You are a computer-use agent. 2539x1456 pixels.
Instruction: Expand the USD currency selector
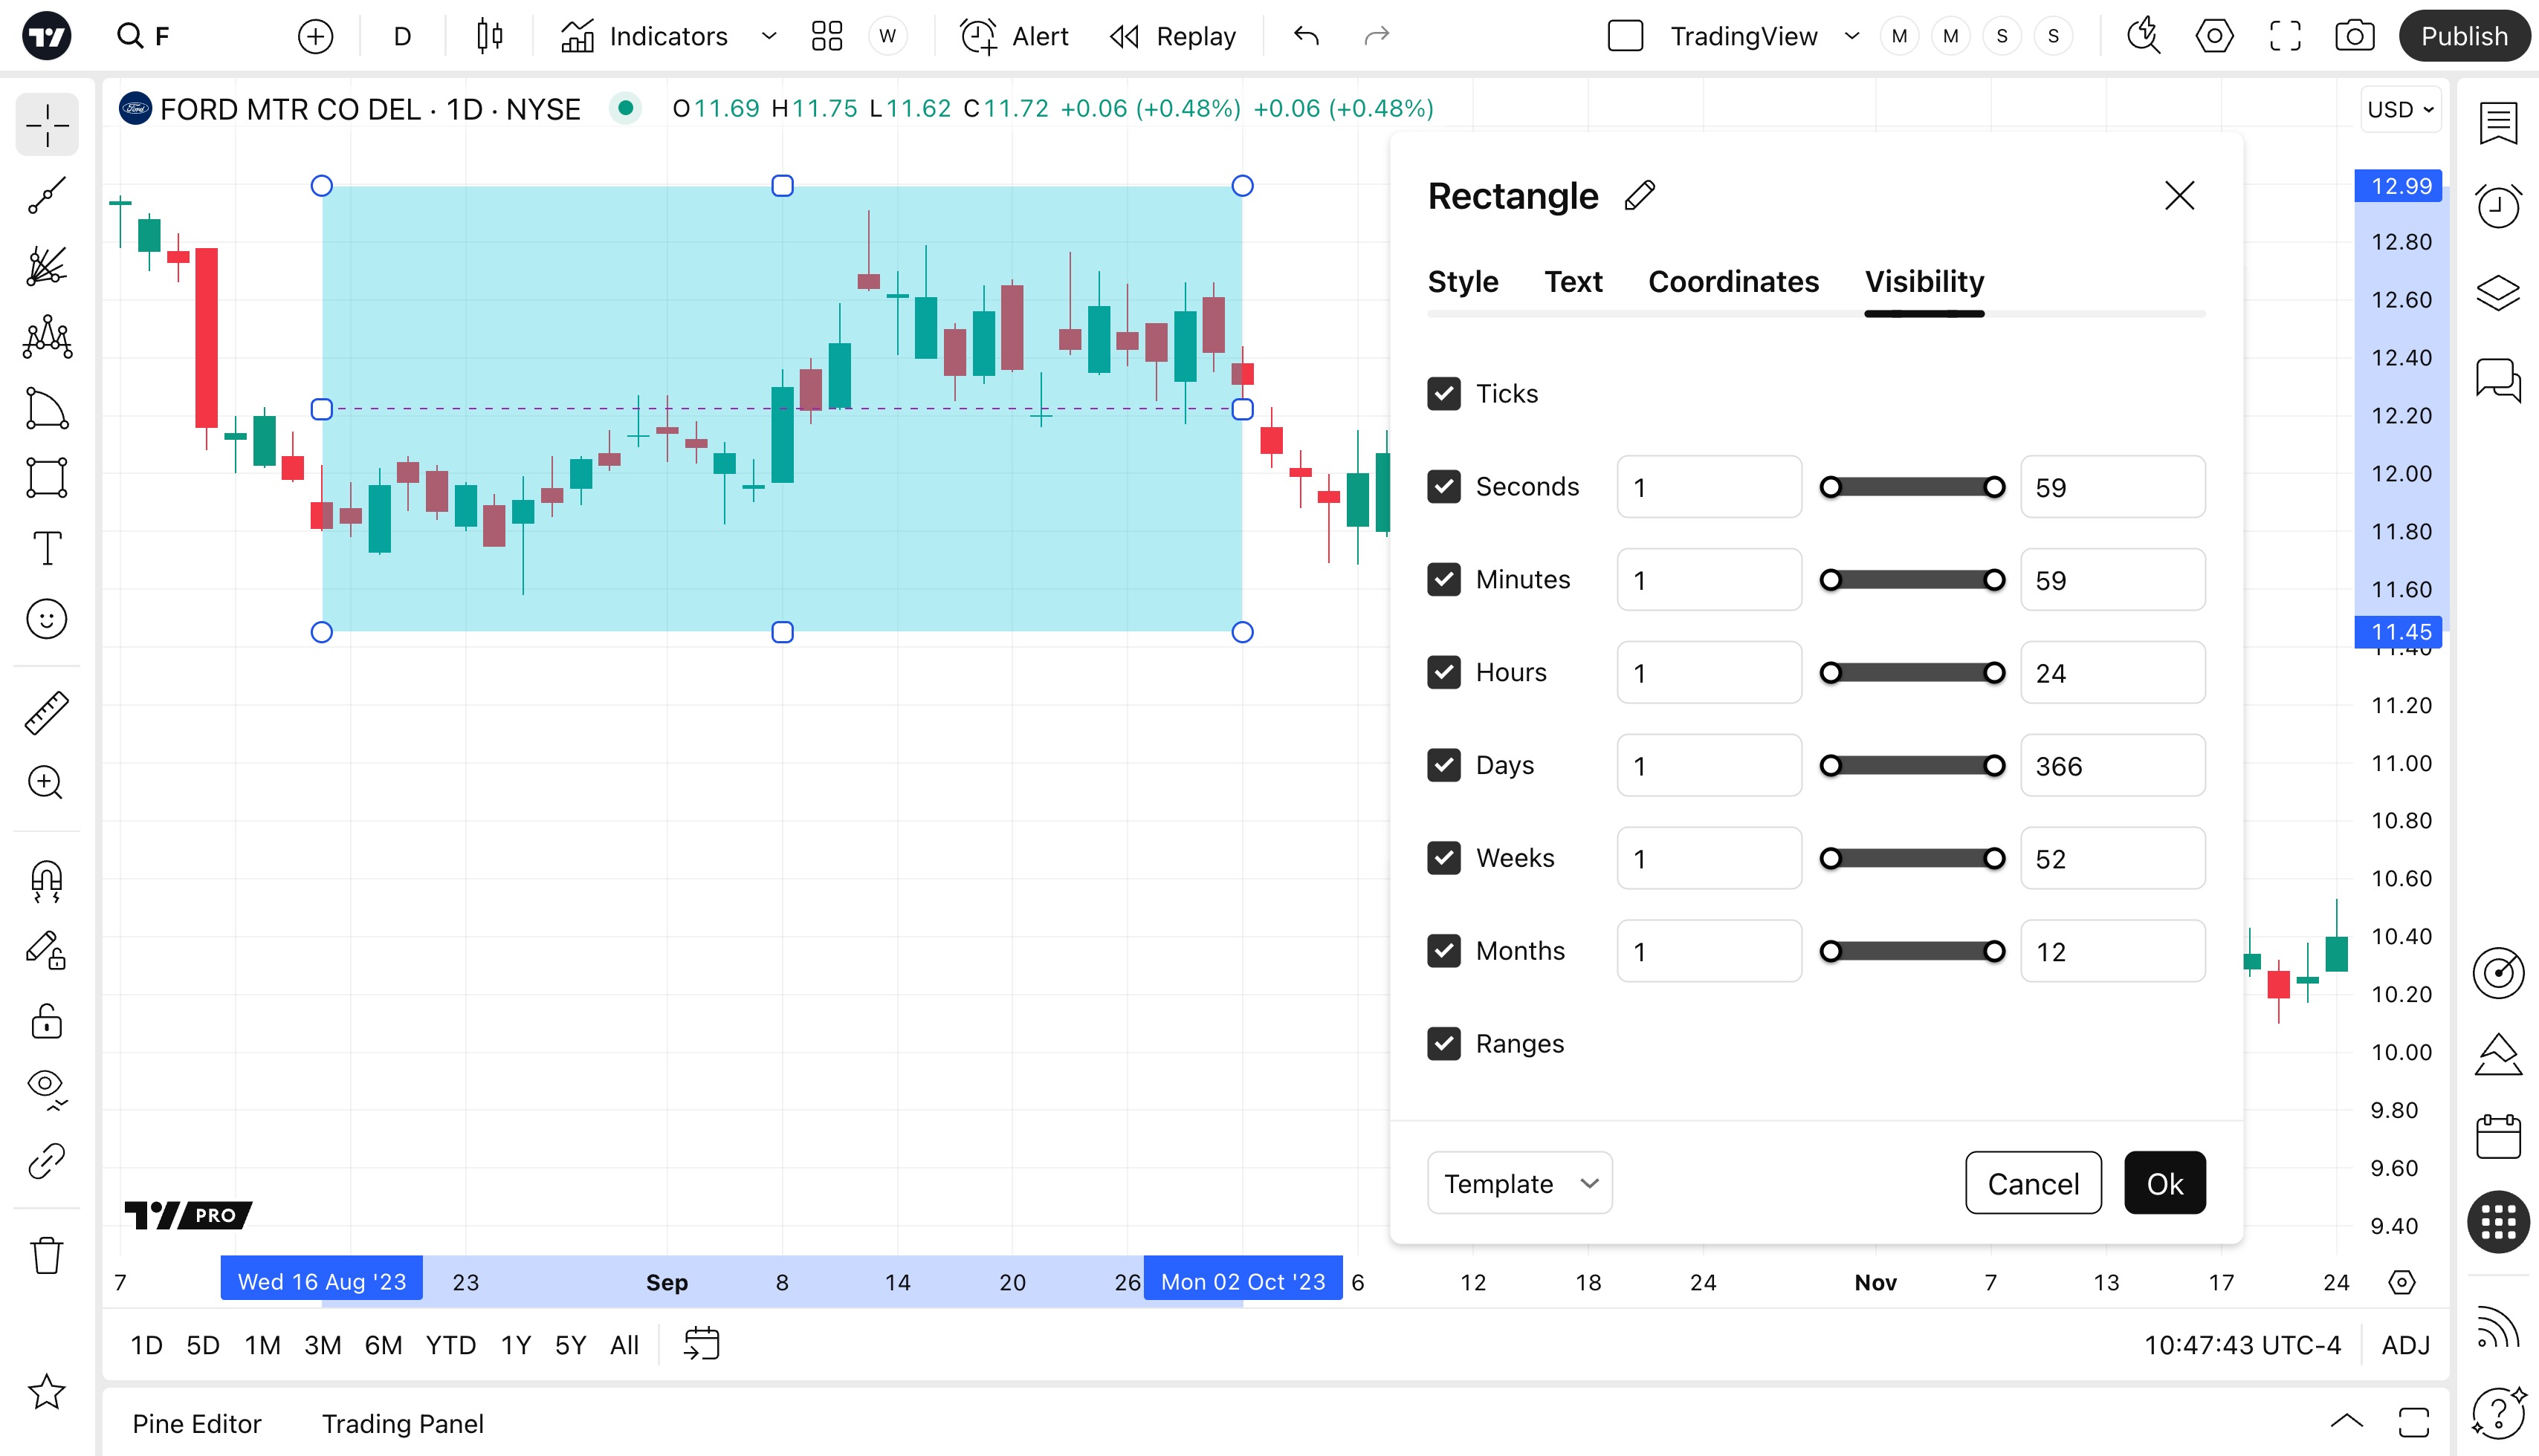pyautogui.click(x=2400, y=109)
